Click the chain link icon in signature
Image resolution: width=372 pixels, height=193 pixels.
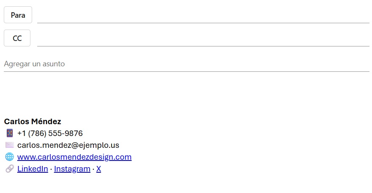[10, 169]
